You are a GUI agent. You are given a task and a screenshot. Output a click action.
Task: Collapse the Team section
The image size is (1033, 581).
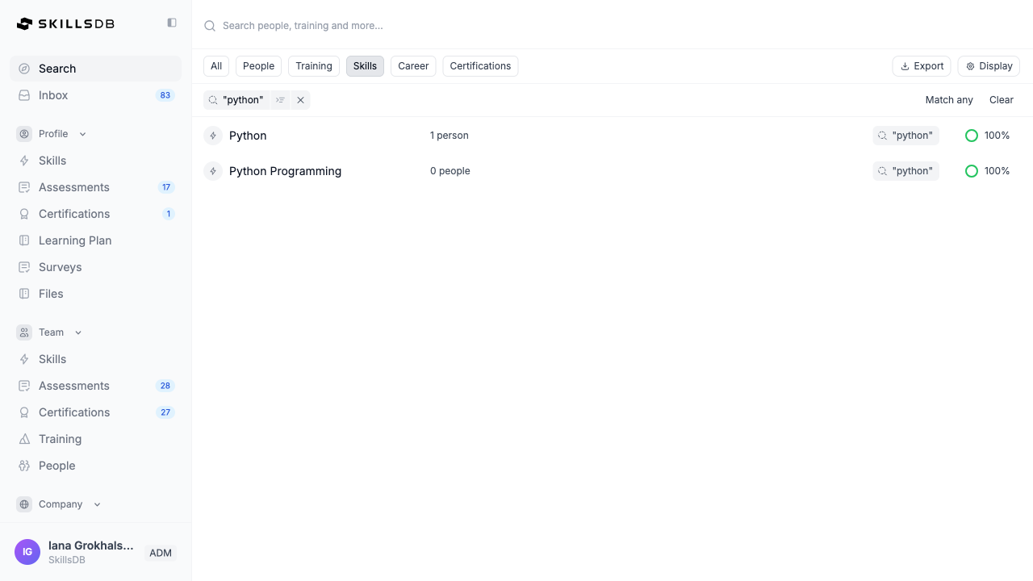78,332
